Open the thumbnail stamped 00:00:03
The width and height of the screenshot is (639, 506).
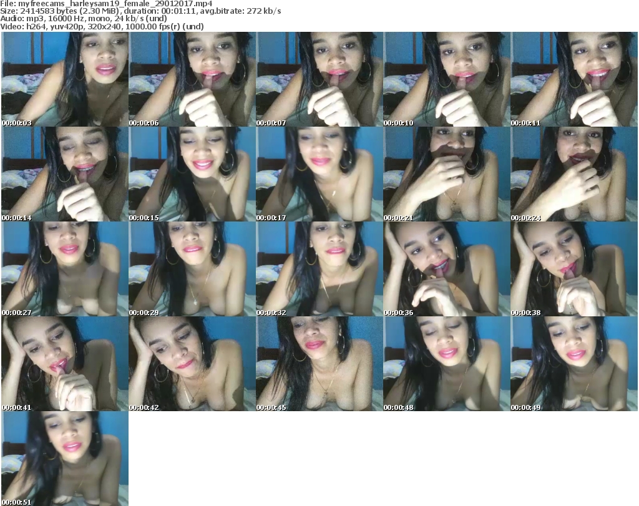tap(65, 79)
